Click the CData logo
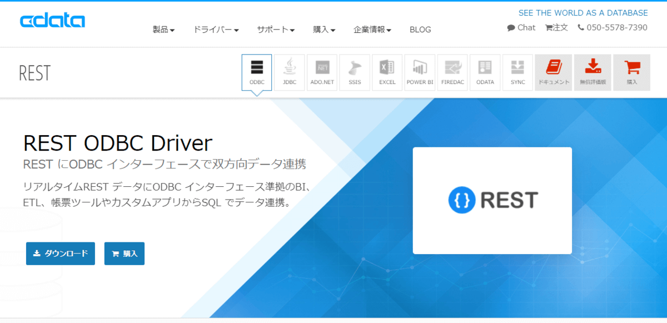 click(52, 21)
